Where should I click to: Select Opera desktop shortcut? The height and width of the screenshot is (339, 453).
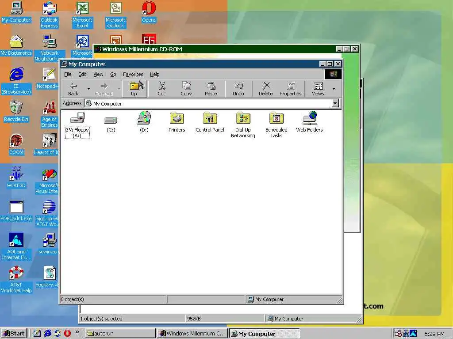click(149, 12)
